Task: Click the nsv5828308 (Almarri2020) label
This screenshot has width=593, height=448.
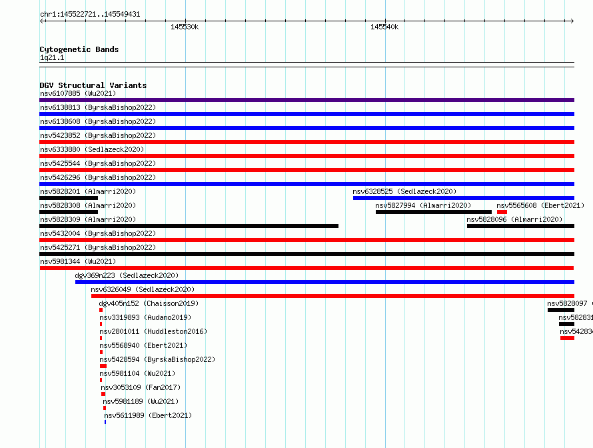Action: [x=88, y=205]
